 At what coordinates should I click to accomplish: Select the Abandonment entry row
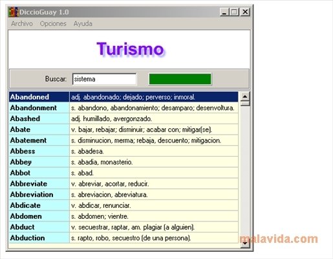(x=124, y=107)
